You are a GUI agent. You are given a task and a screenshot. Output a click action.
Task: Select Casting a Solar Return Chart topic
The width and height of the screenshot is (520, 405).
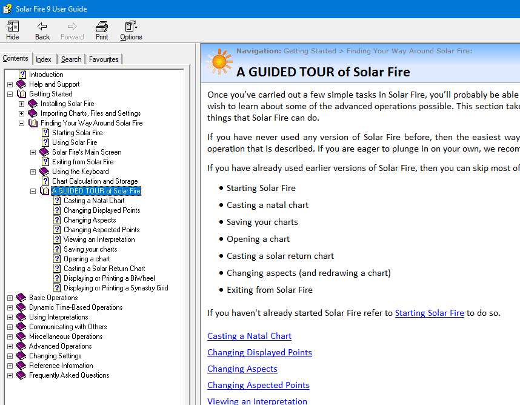104,269
